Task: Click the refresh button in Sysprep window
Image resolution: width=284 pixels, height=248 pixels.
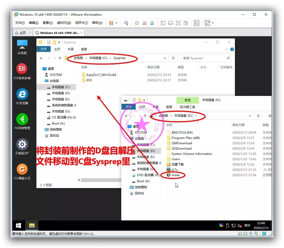Action: click(173, 58)
